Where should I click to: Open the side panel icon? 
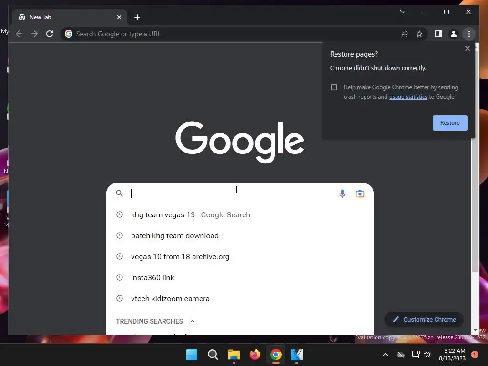point(438,34)
